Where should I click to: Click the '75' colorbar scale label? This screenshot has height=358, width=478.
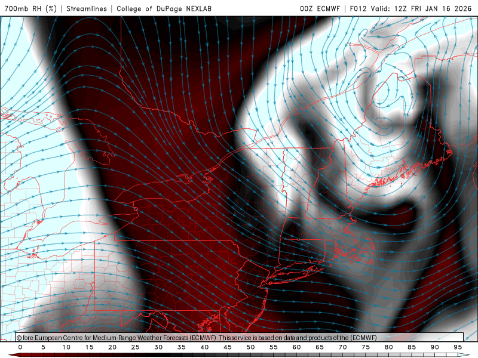366,347
